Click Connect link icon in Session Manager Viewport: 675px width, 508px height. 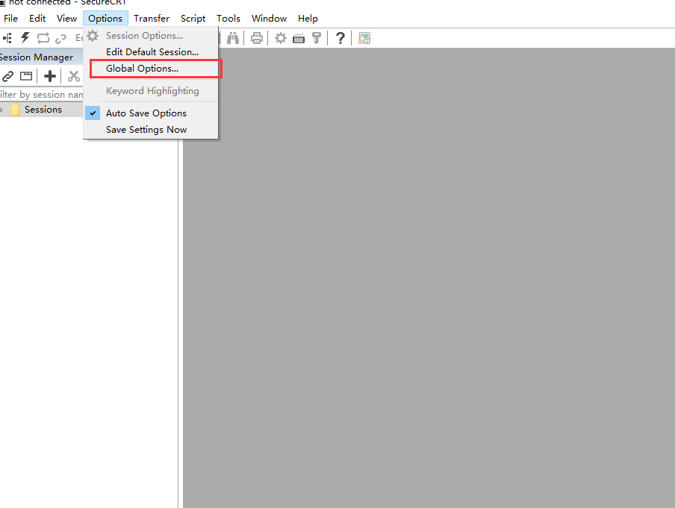tap(7, 77)
